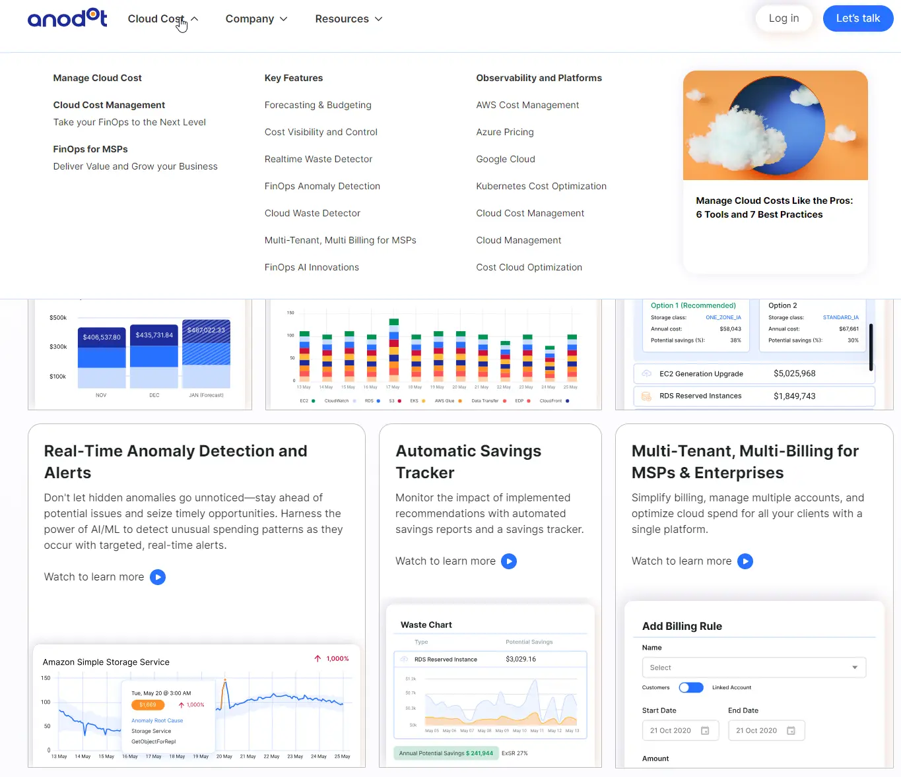Collapse the Cloud Cost menu chevron
This screenshot has width=901, height=777.
pos(195,19)
